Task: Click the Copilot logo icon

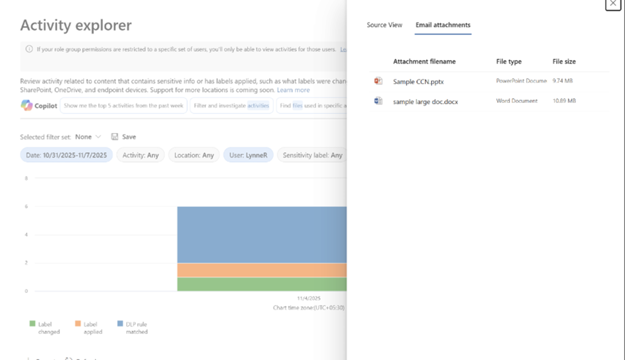Action: tap(27, 105)
